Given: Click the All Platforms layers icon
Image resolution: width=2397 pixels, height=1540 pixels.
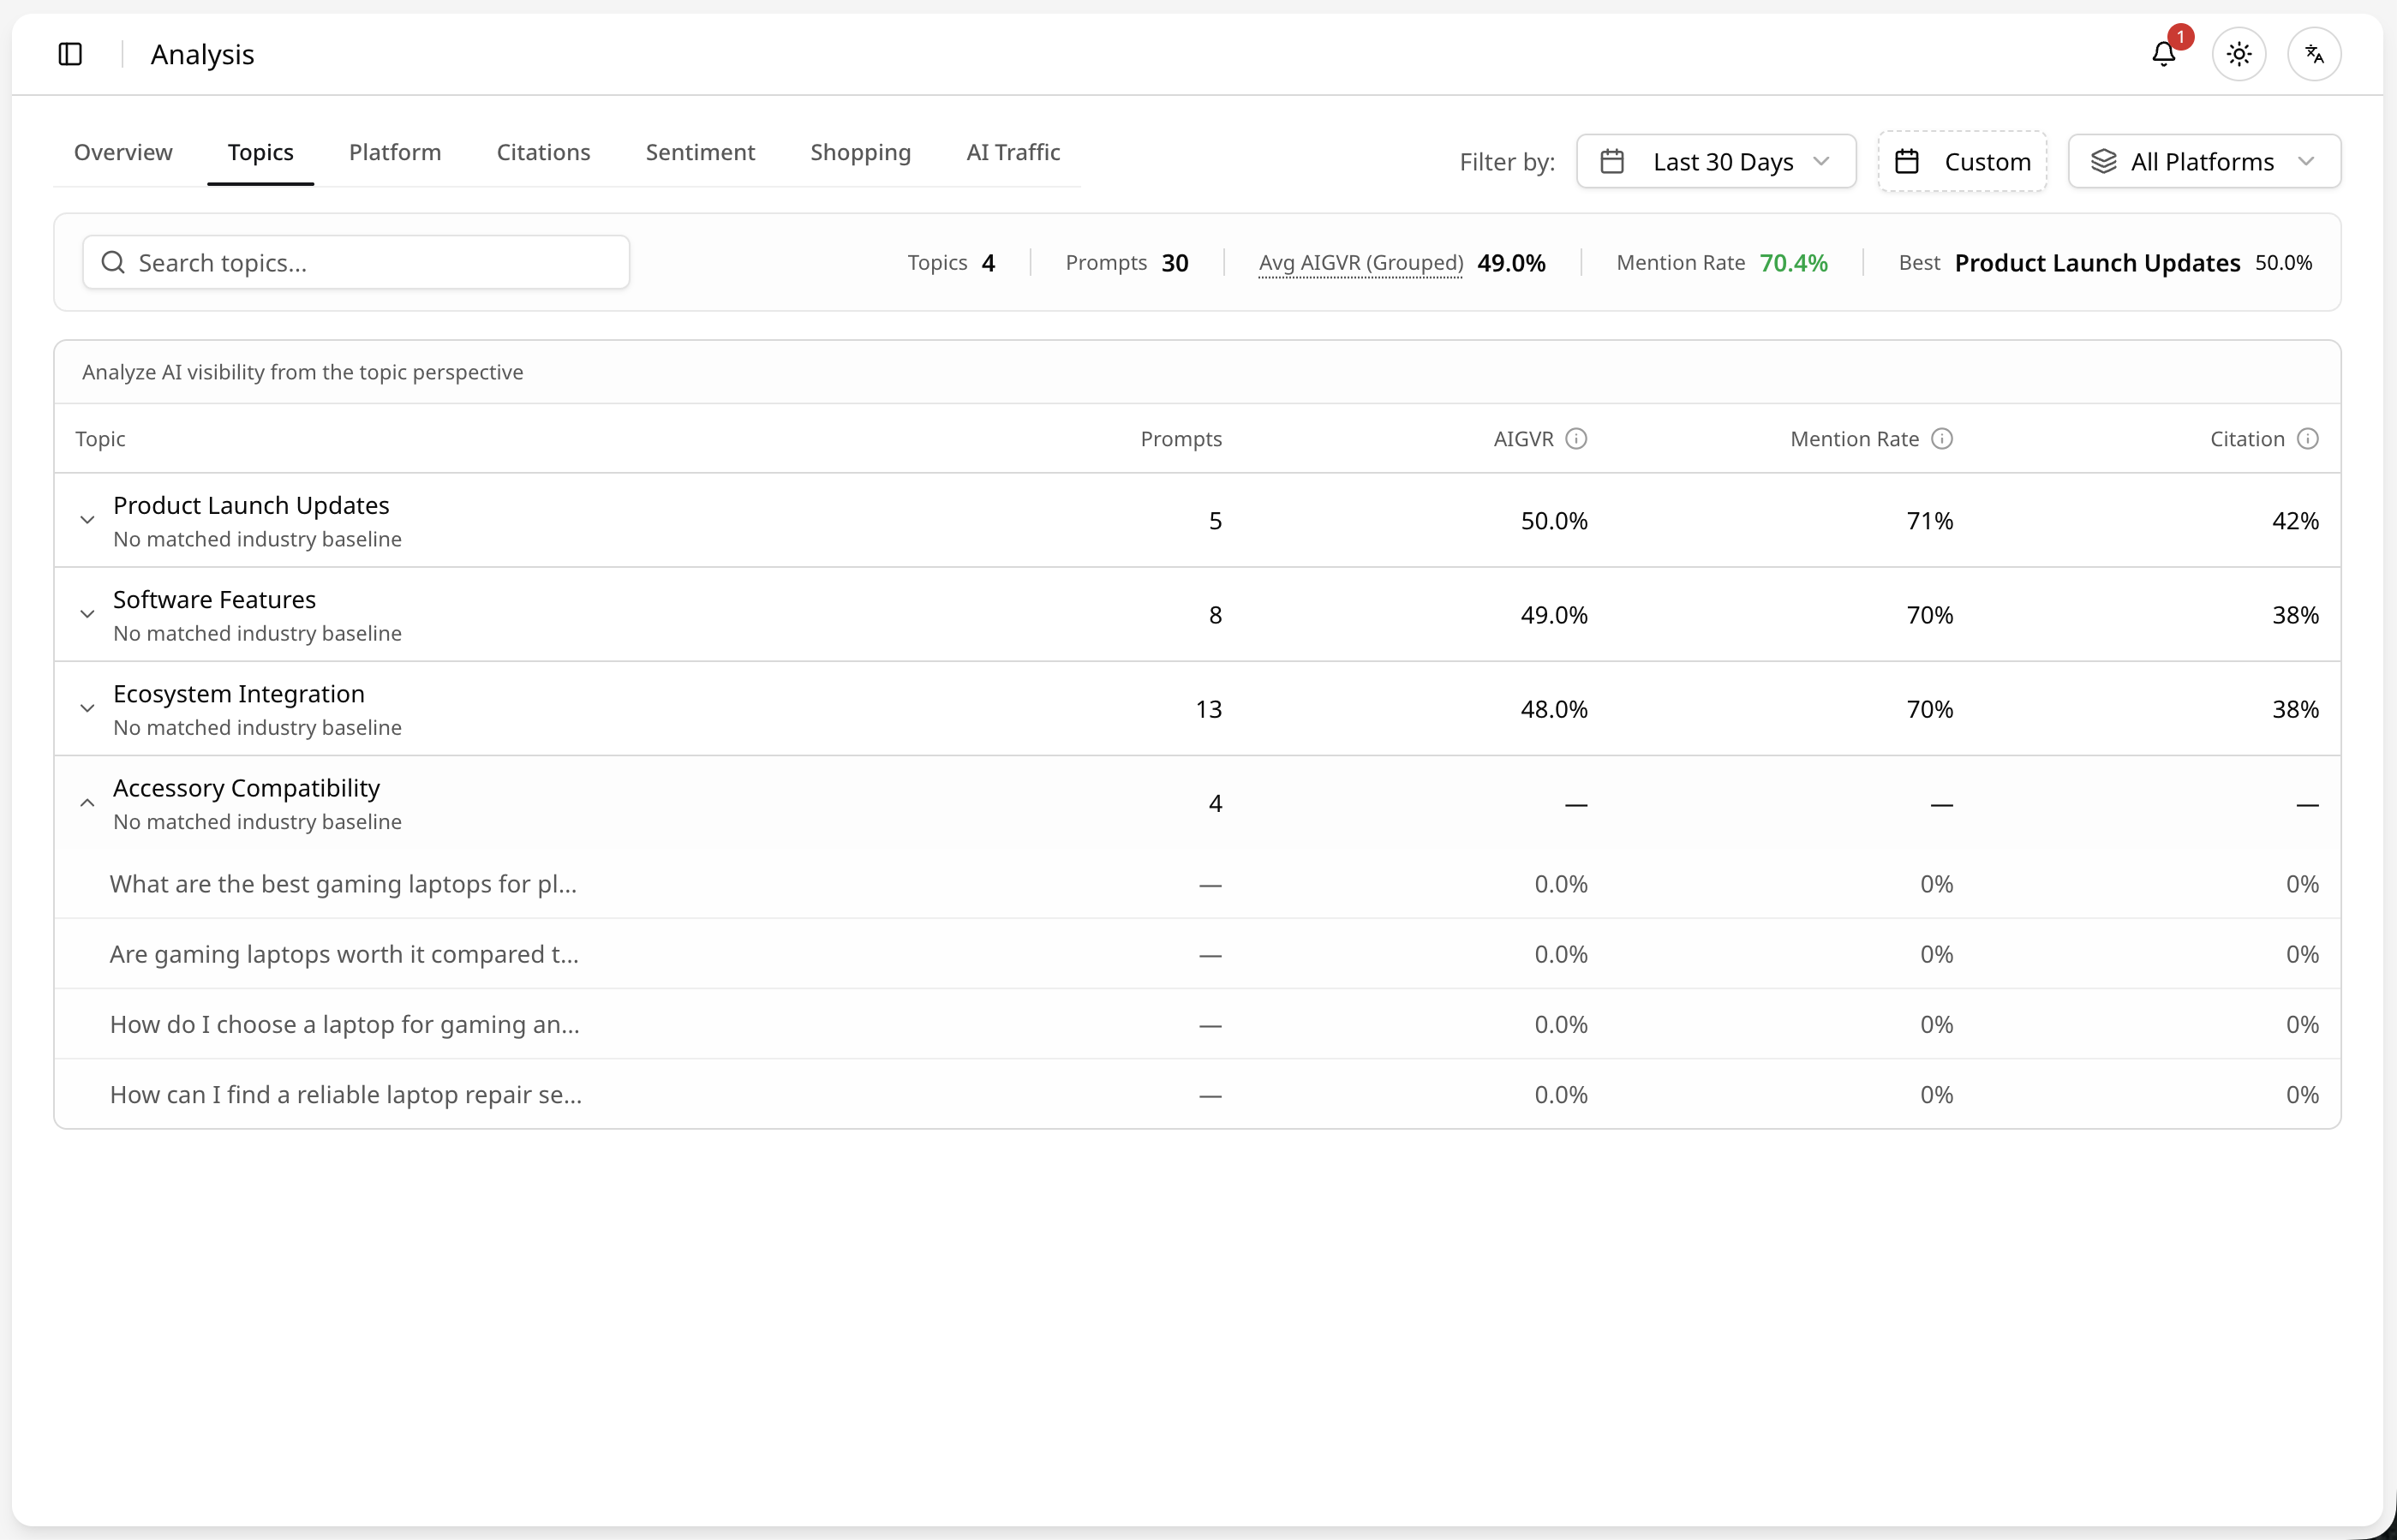Looking at the screenshot, I should [x=2104, y=161].
